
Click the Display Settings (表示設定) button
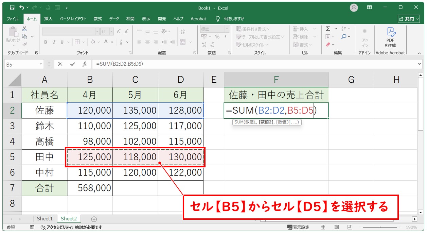tap(298, 227)
